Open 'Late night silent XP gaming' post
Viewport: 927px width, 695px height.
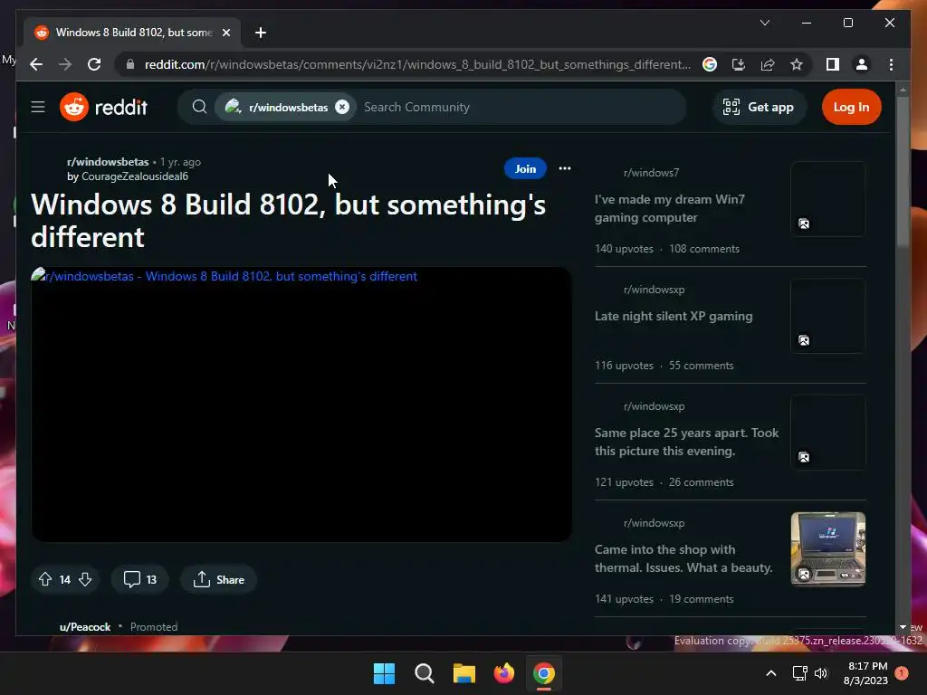(674, 316)
